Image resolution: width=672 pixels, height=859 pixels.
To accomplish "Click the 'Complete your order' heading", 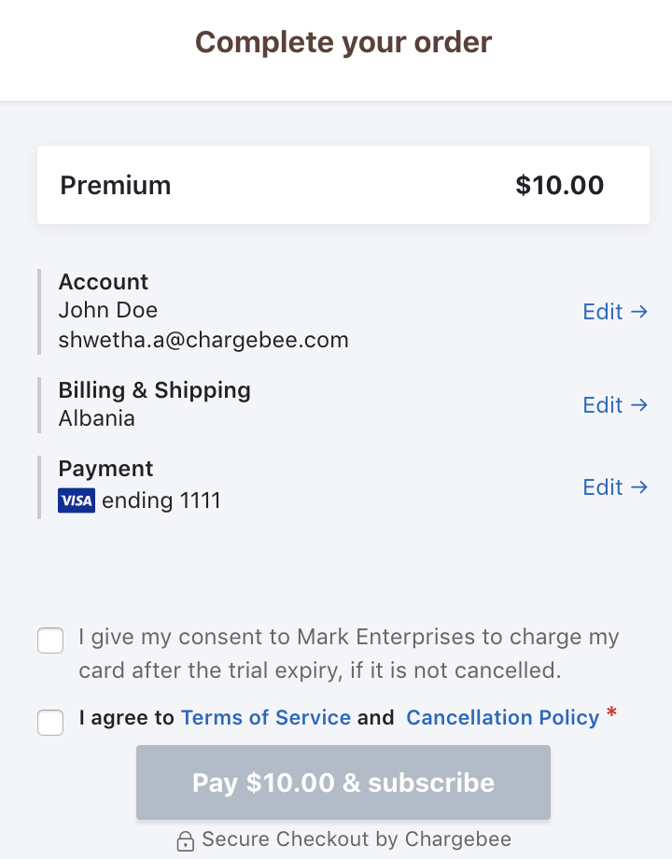I will point(343,42).
